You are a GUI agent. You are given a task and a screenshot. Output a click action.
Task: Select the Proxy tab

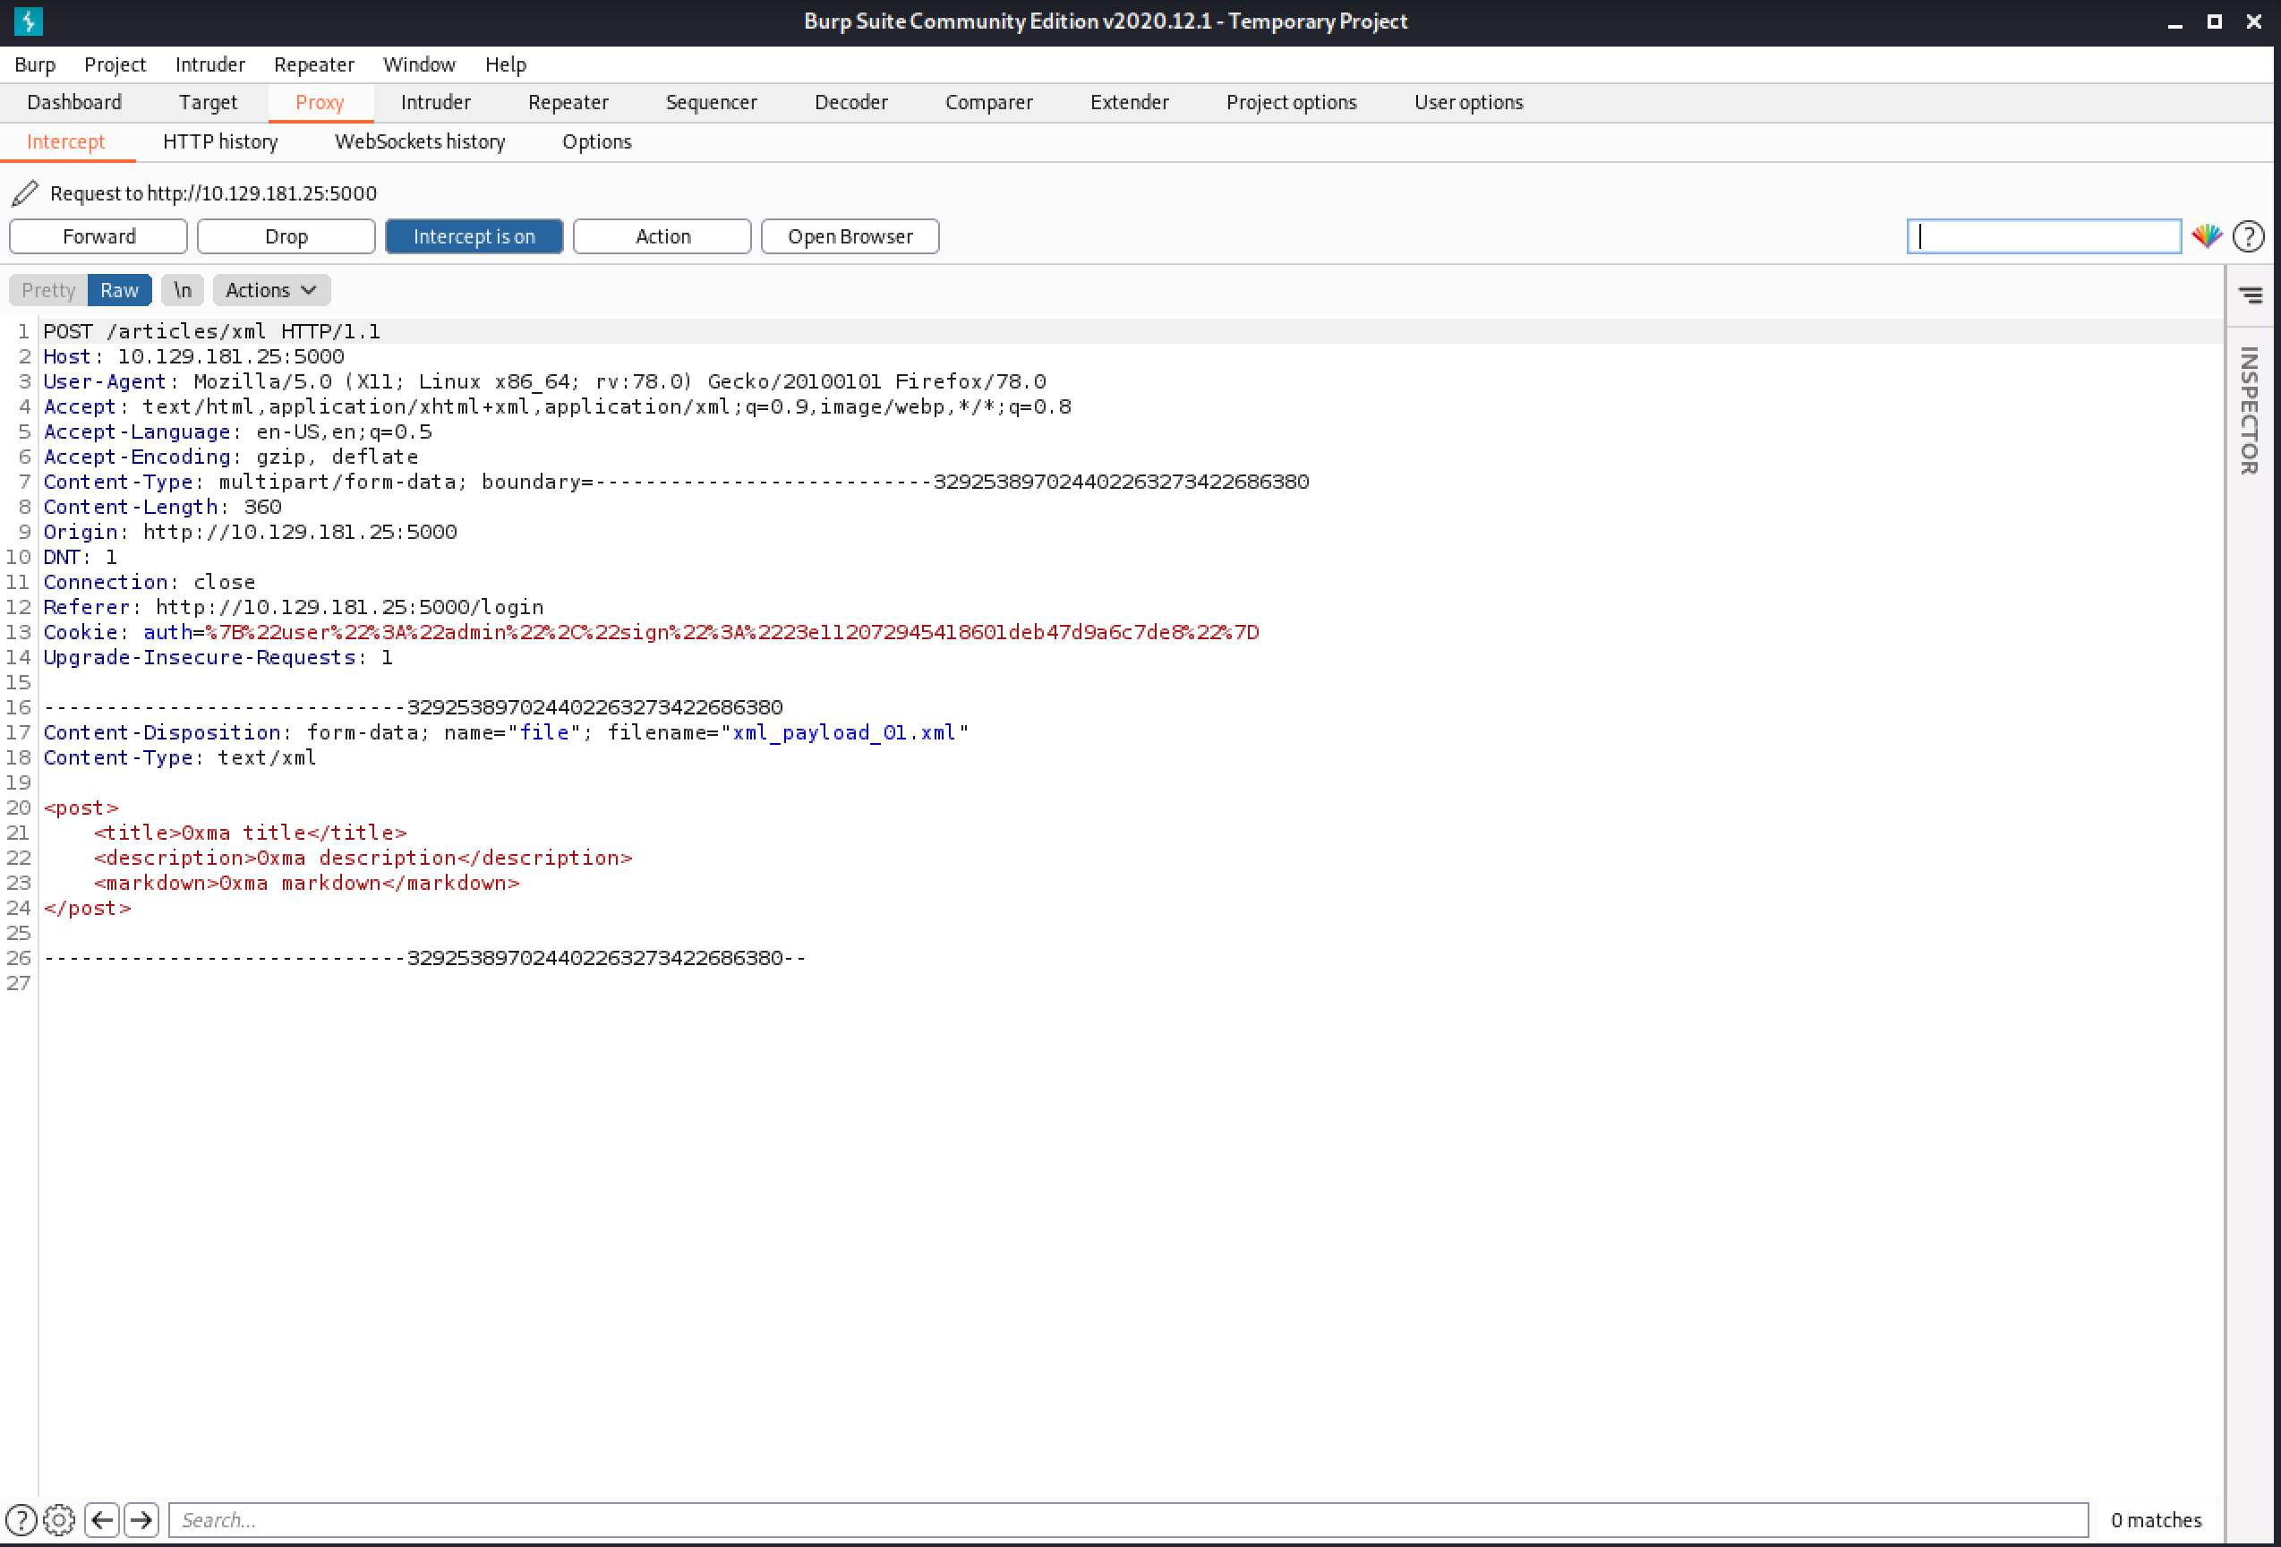click(x=320, y=103)
